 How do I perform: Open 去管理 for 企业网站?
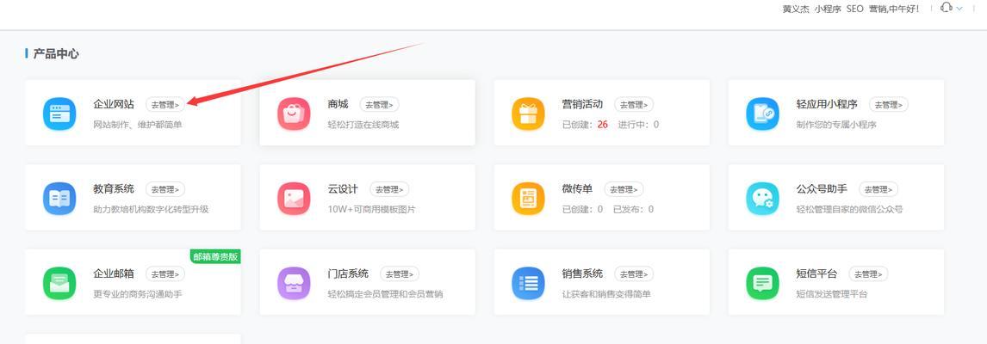(165, 104)
